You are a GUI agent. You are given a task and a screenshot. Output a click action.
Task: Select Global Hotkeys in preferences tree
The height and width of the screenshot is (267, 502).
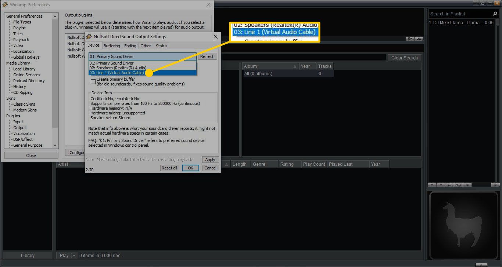(26, 57)
